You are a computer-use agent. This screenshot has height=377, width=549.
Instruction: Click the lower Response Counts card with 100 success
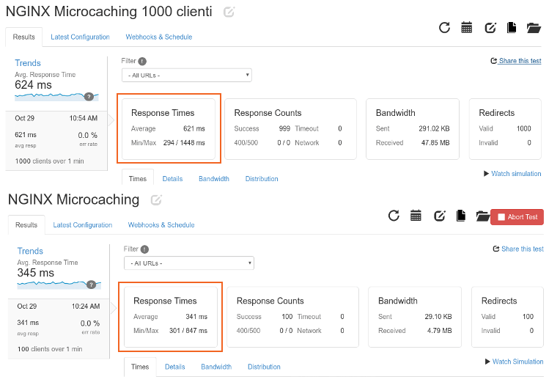pyautogui.click(x=292, y=317)
